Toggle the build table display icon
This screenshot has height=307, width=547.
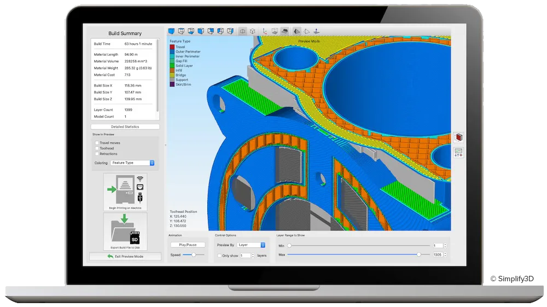click(284, 31)
